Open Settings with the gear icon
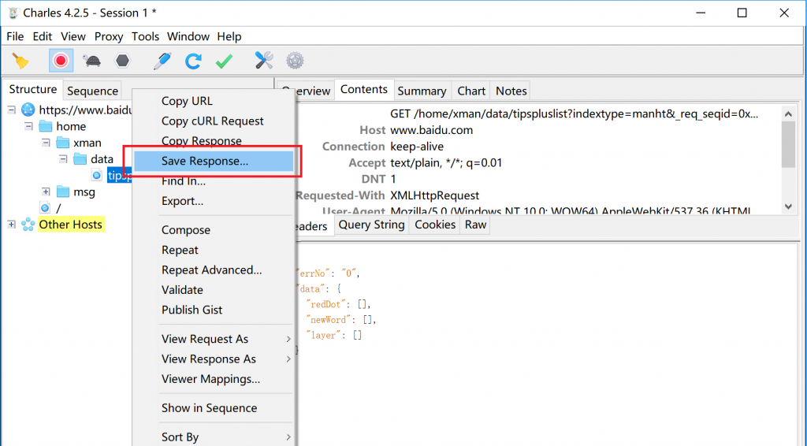 pos(295,61)
